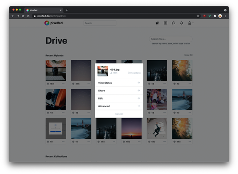Choose Advanced in the file menu
Image resolution: width=238 pixels, height=174 pixels.
point(119,106)
